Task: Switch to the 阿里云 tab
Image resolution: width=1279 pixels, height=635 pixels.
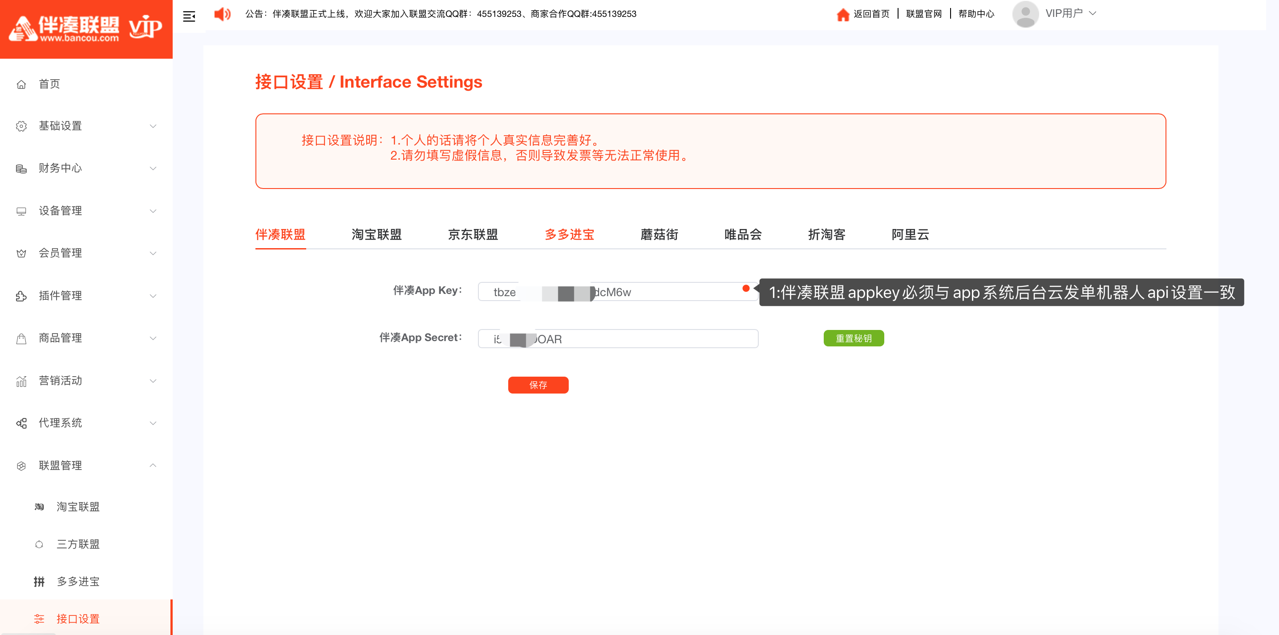Action: pyautogui.click(x=910, y=234)
